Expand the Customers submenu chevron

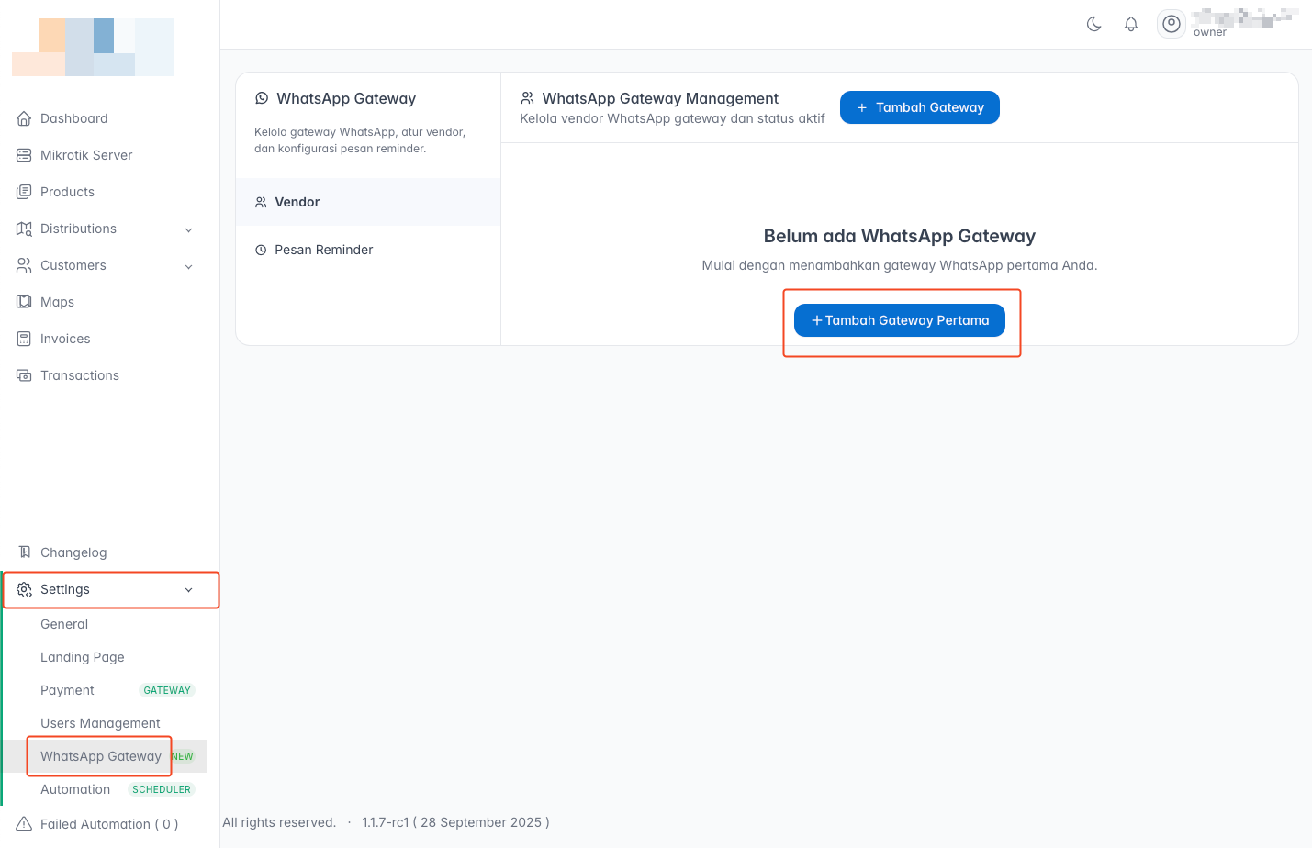[189, 266]
